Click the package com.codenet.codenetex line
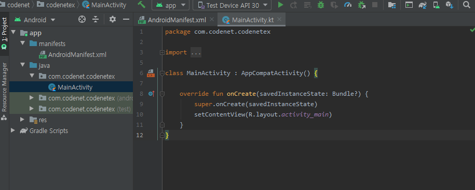The height and width of the screenshot is (190, 475). pos(218,32)
